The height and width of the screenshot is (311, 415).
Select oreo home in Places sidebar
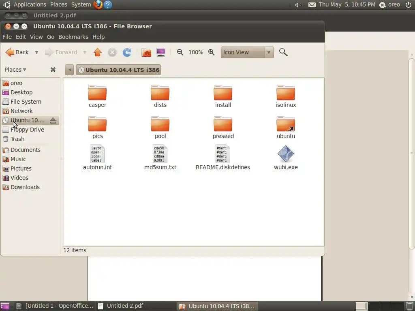tap(30, 83)
